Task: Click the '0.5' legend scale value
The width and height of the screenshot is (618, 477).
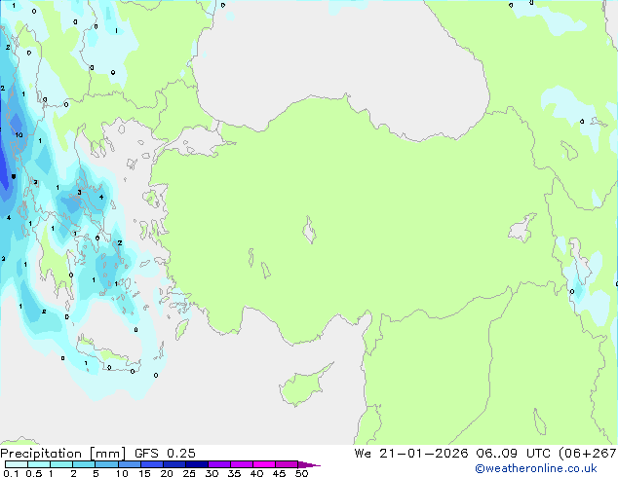Action: [34, 473]
